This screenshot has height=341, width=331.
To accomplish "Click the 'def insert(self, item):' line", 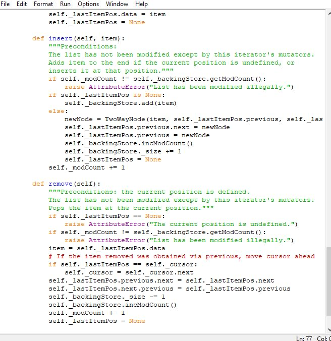I will point(79,38).
